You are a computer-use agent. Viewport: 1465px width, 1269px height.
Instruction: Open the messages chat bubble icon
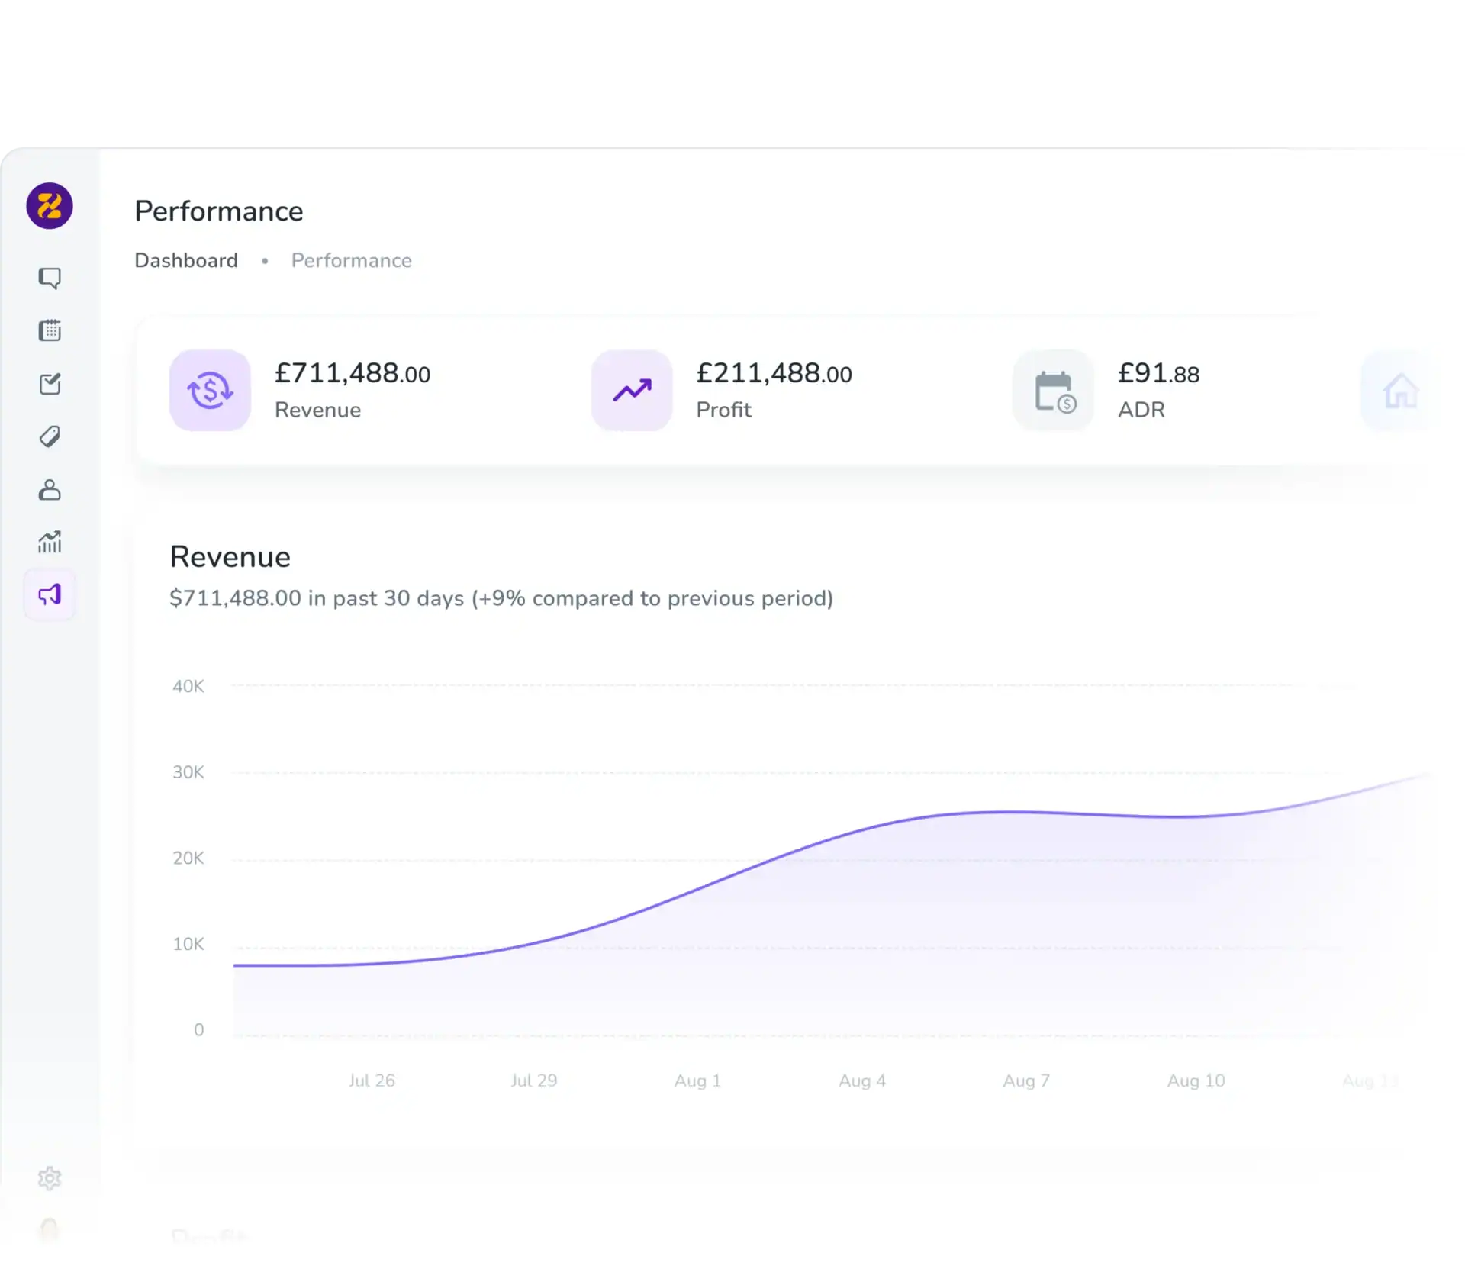tap(50, 278)
